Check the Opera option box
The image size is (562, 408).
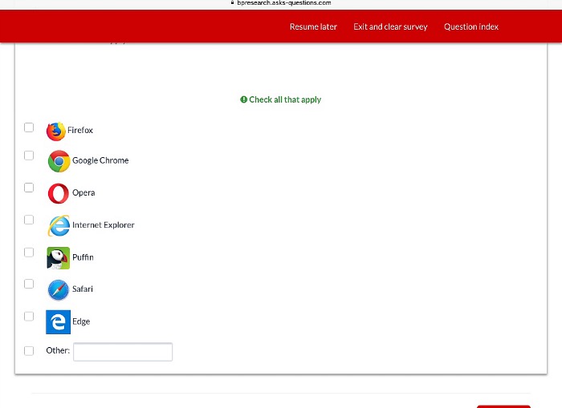(x=29, y=188)
